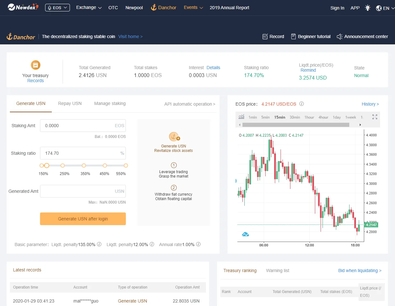Click chart toolbar right scroll arrow
Screen dimensions: 395x306
point(360,125)
